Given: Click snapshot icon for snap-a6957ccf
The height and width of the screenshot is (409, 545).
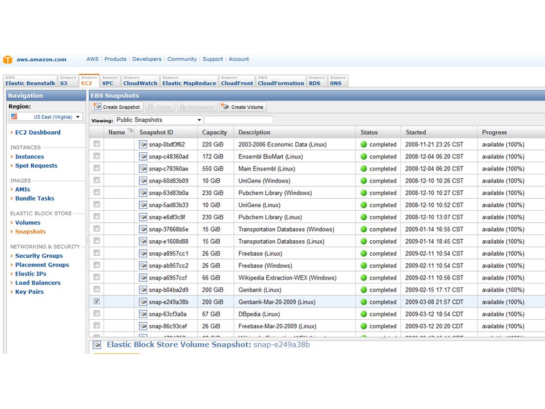Looking at the screenshot, I should coord(143,278).
